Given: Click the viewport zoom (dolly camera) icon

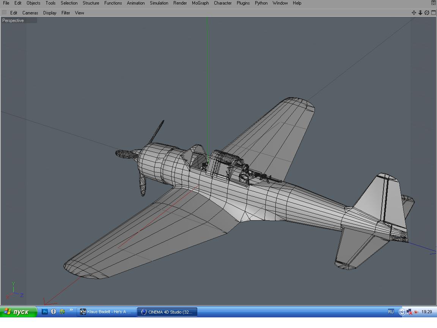Looking at the screenshot, I should pyautogui.click(x=420, y=13).
